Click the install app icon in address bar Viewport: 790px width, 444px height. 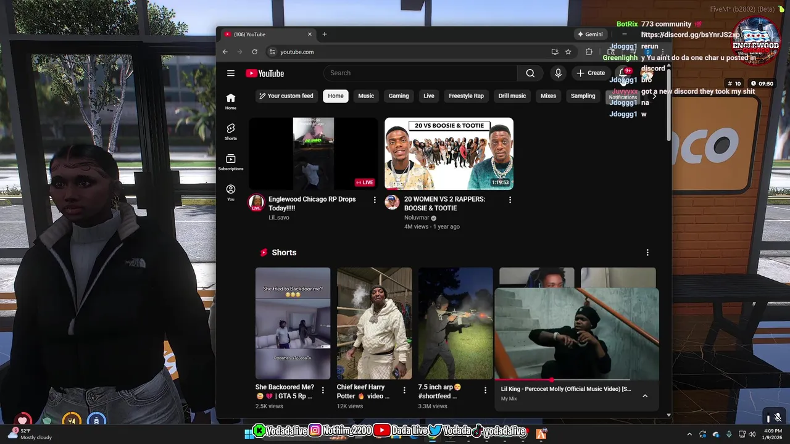[x=555, y=52]
